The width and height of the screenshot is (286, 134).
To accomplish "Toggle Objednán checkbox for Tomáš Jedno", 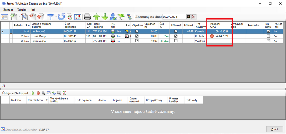I will coord(137,41).
